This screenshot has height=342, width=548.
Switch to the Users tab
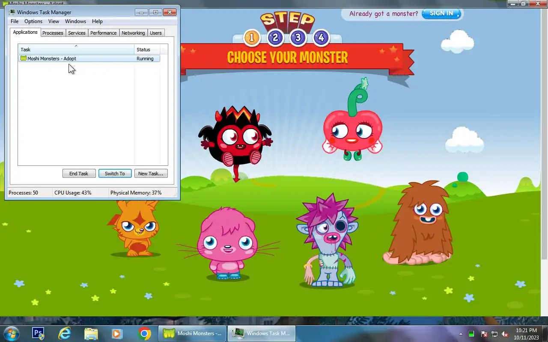tap(156, 33)
